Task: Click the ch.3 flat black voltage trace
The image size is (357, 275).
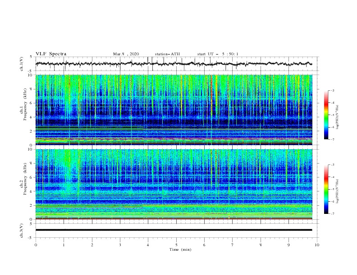Action: (x=174, y=230)
